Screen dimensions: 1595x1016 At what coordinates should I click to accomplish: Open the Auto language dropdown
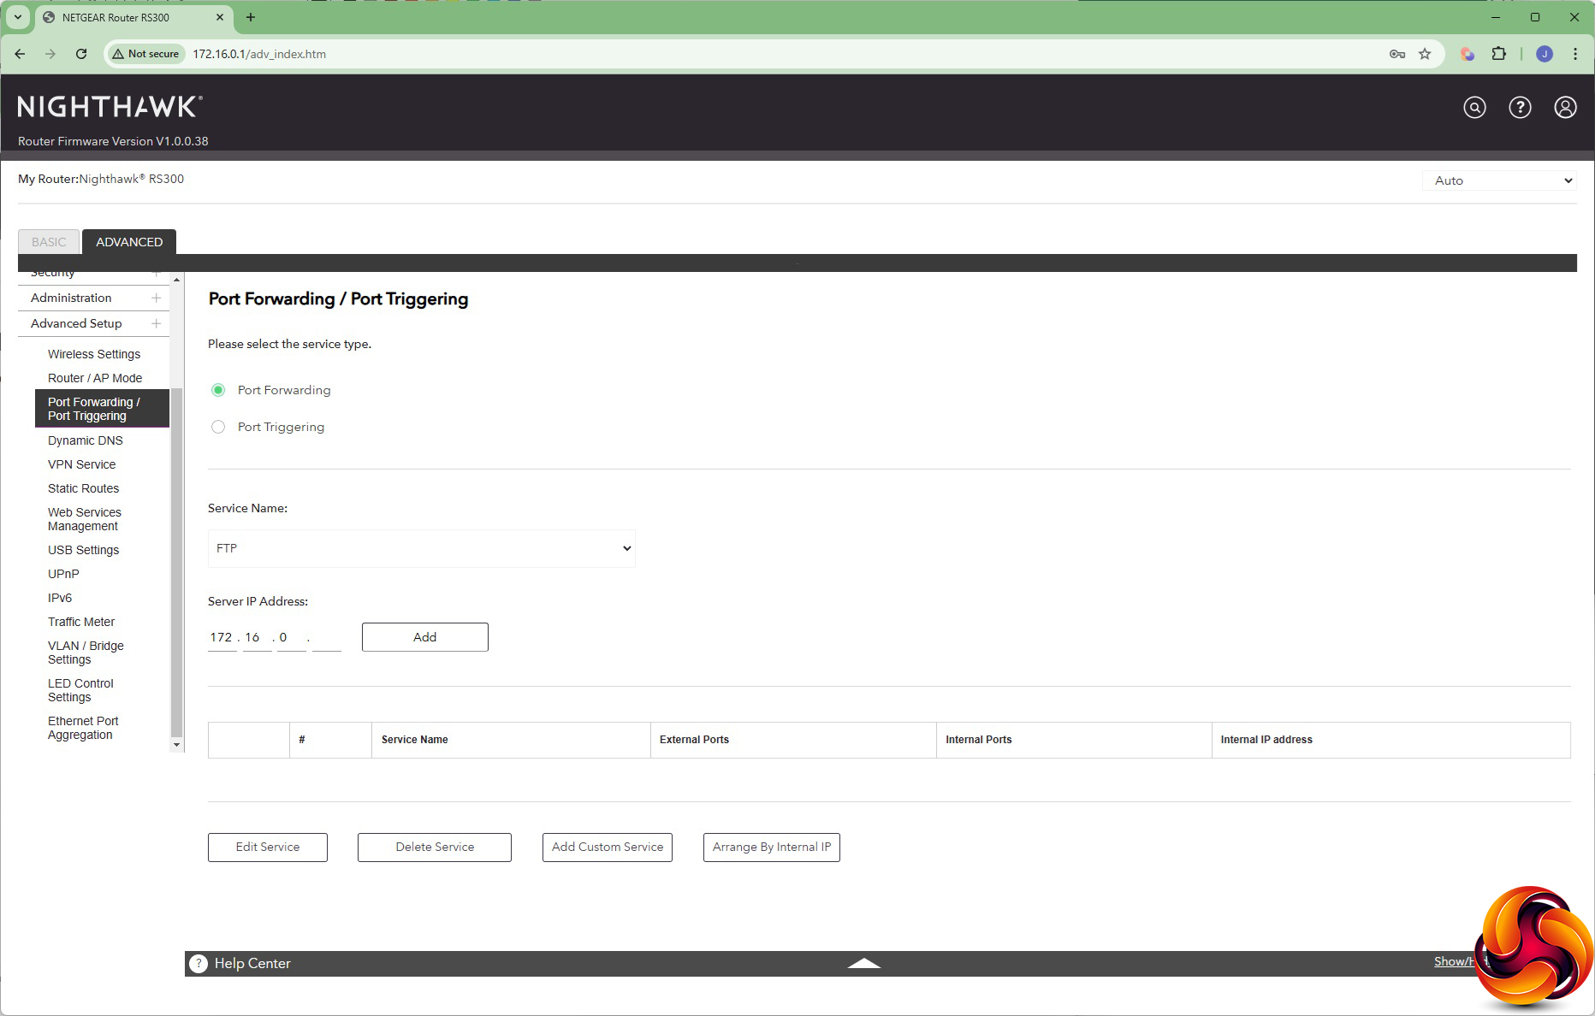point(1500,180)
